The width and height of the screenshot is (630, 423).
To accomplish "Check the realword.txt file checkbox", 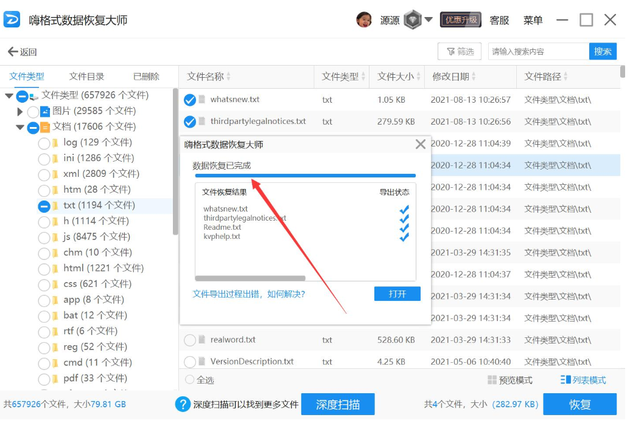I will pyautogui.click(x=190, y=340).
